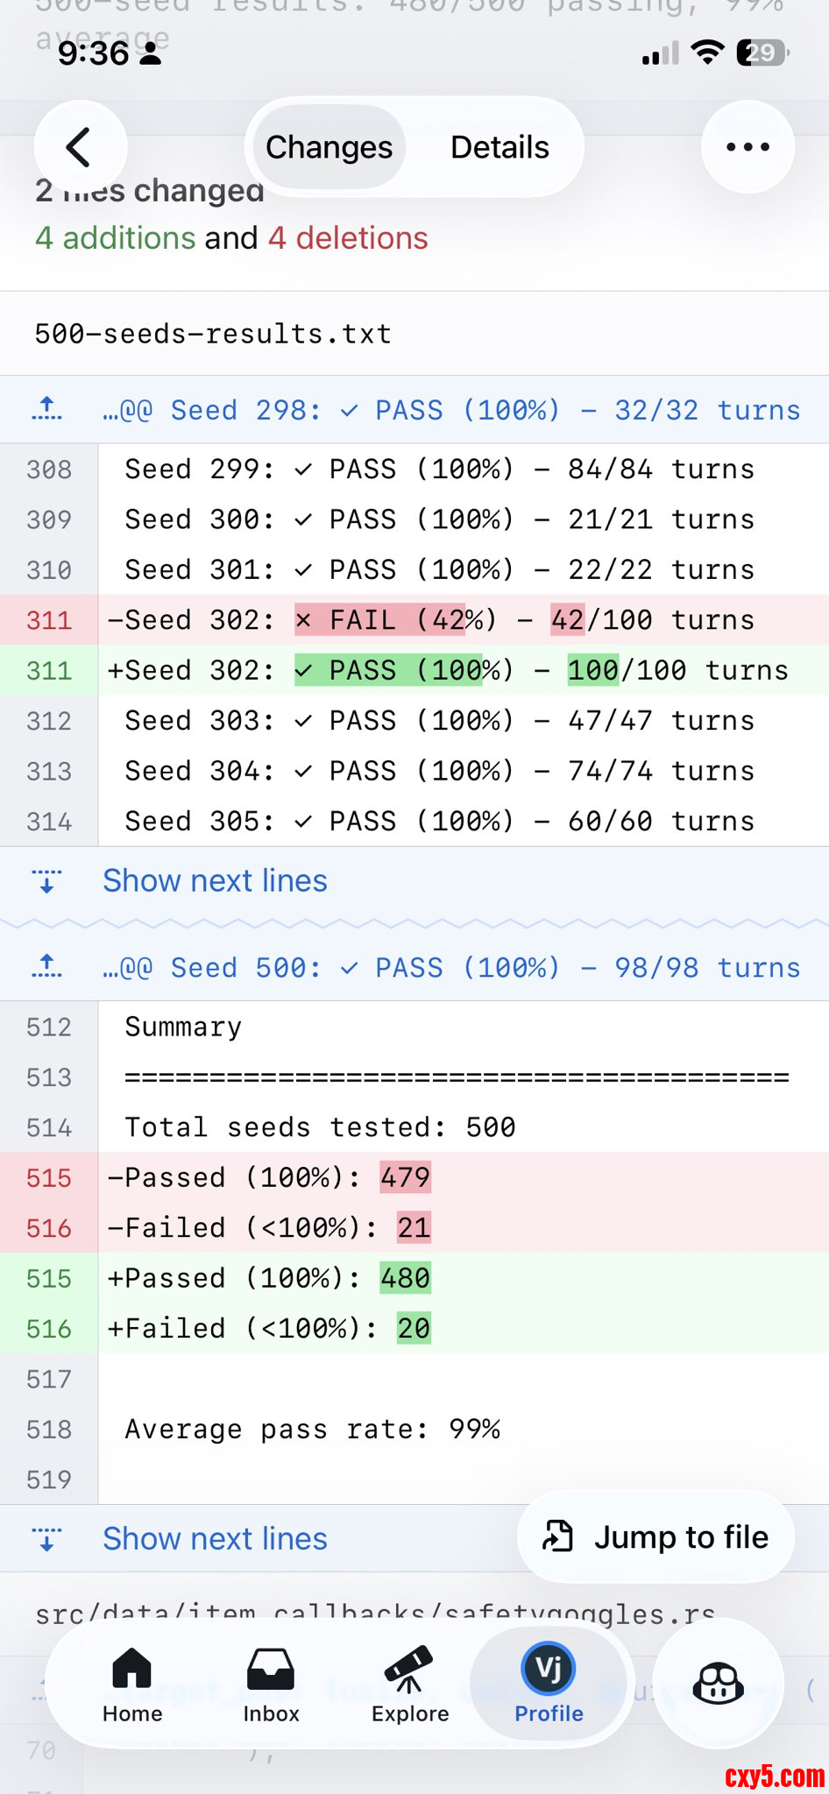Viewport: 829px width, 1794px height.
Task: Tap the 500-seeds-results.txt file header
Action: pos(213,334)
